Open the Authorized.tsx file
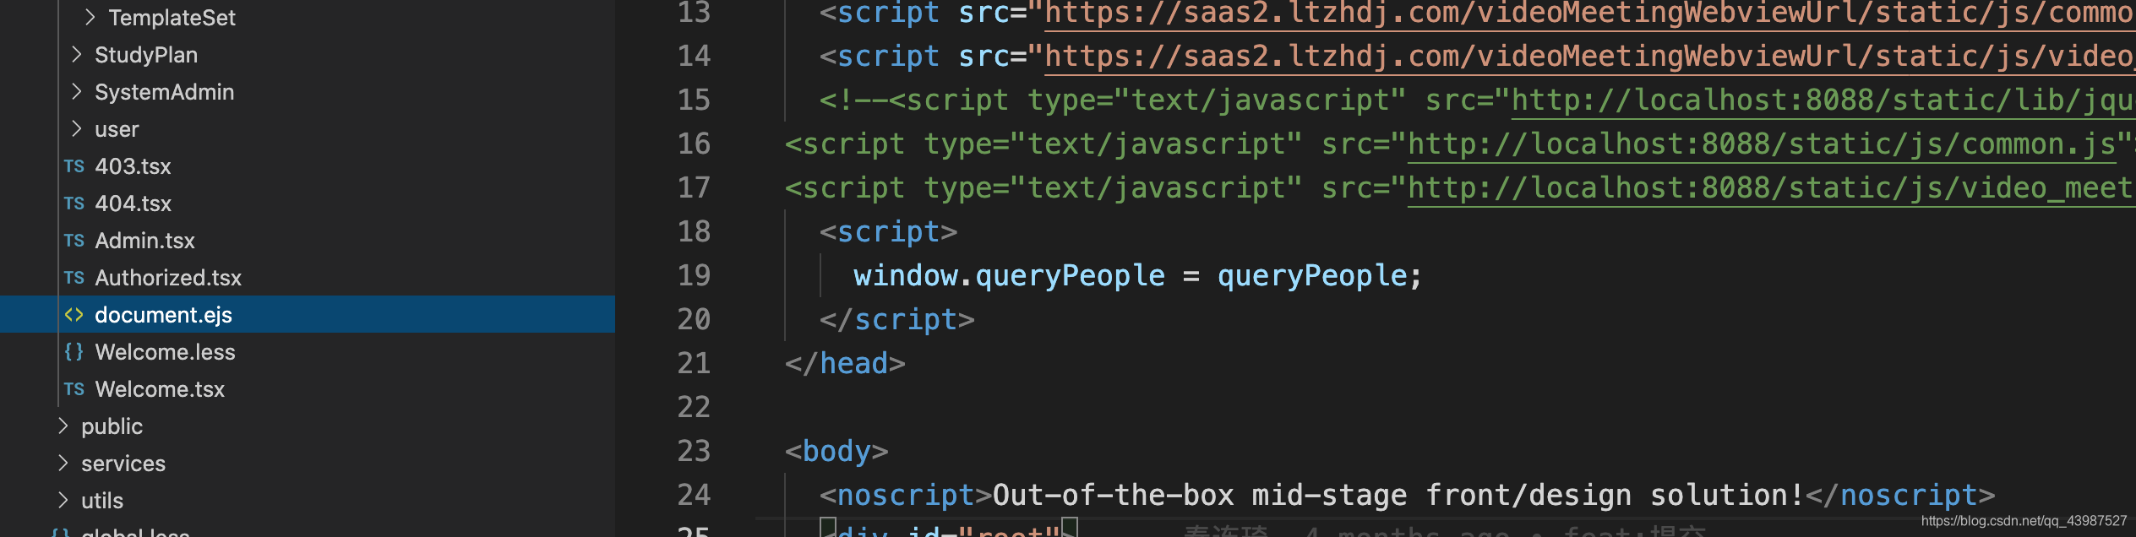This screenshot has width=2136, height=537. tap(168, 278)
